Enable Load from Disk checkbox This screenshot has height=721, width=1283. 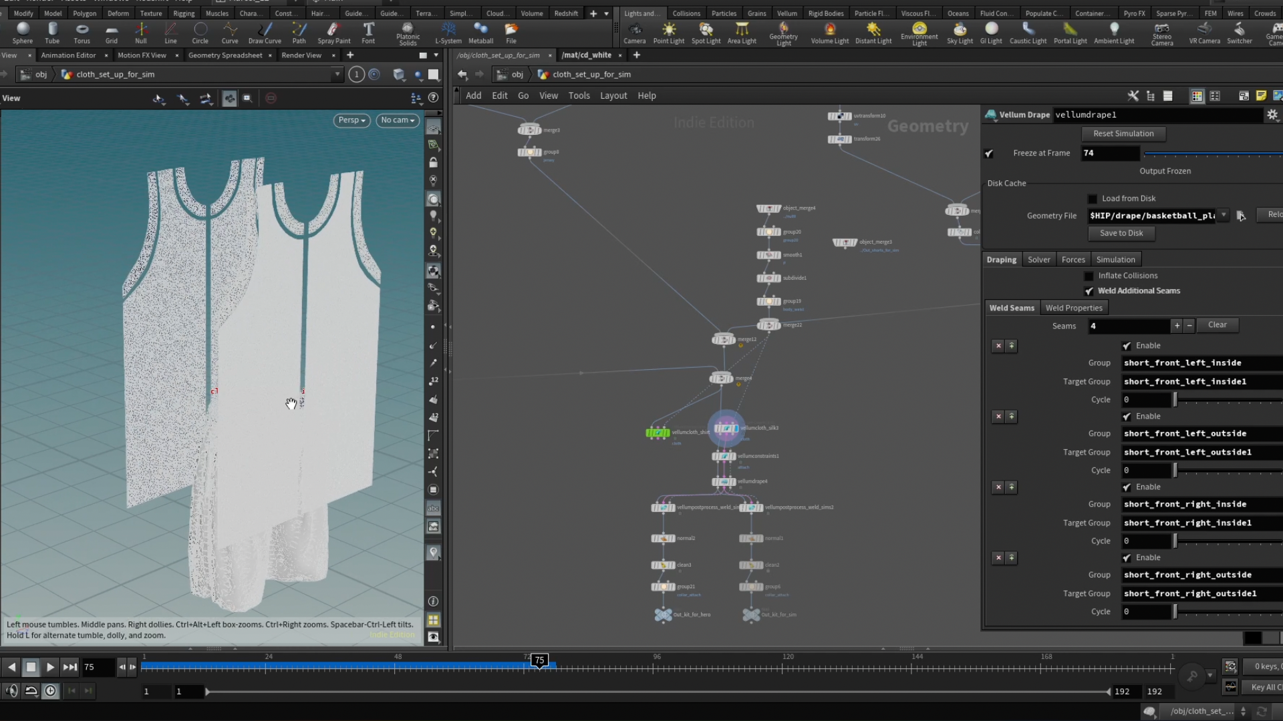1093,199
